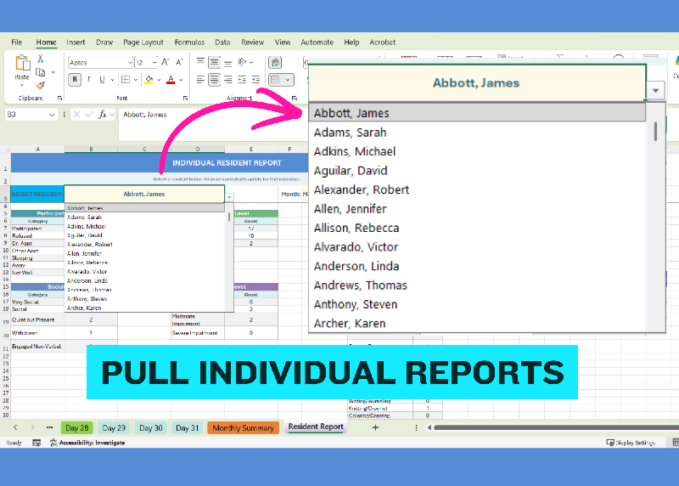Open the File menu

tap(16, 42)
